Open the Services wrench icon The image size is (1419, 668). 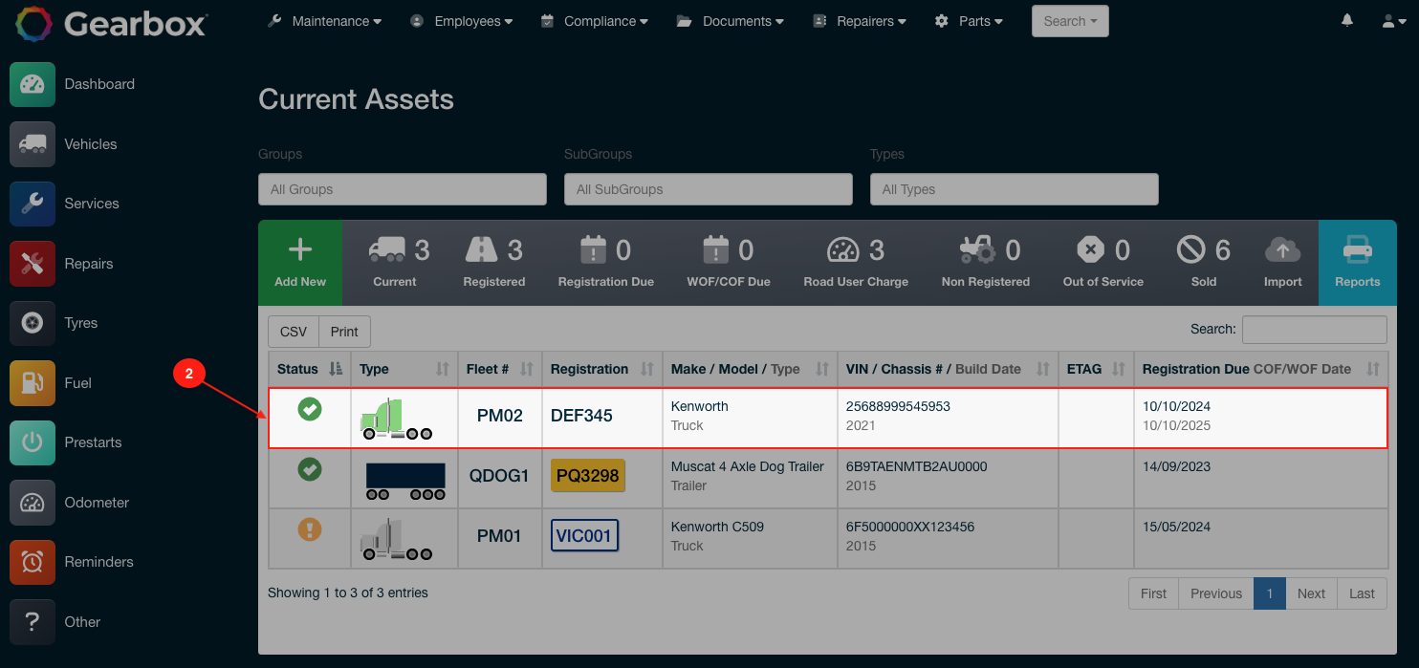coord(33,204)
